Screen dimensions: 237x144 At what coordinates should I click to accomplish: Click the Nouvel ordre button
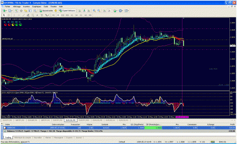[46, 11]
